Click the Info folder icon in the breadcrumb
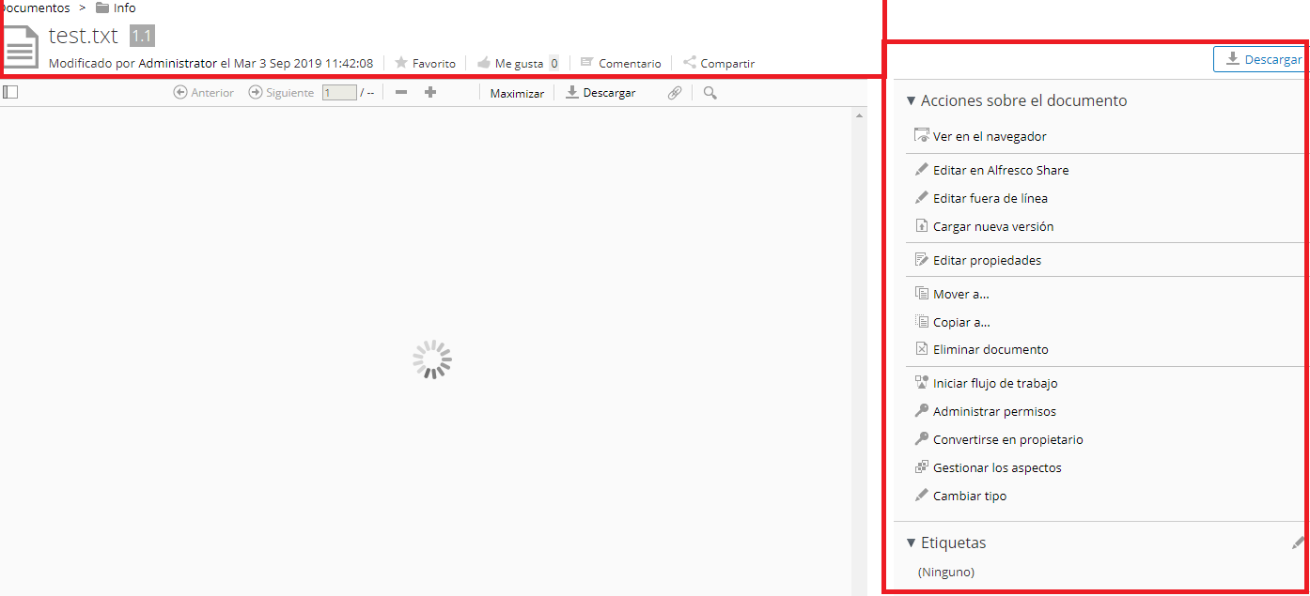This screenshot has width=1310, height=596. 102,8
